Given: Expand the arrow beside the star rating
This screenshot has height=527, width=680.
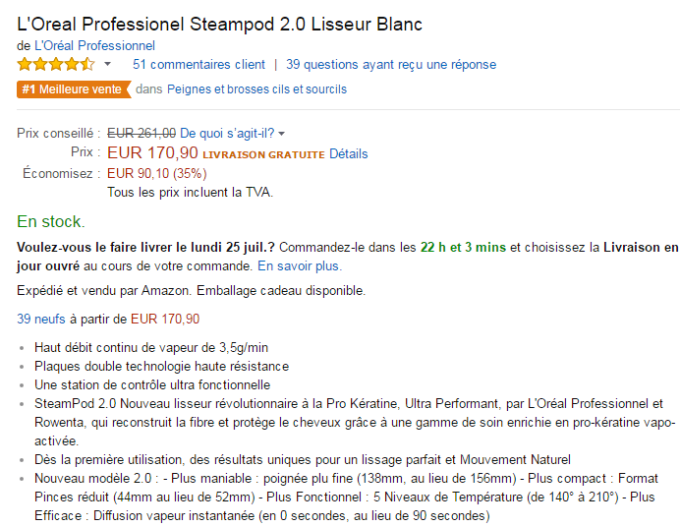Looking at the screenshot, I should (x=108, y=65).
